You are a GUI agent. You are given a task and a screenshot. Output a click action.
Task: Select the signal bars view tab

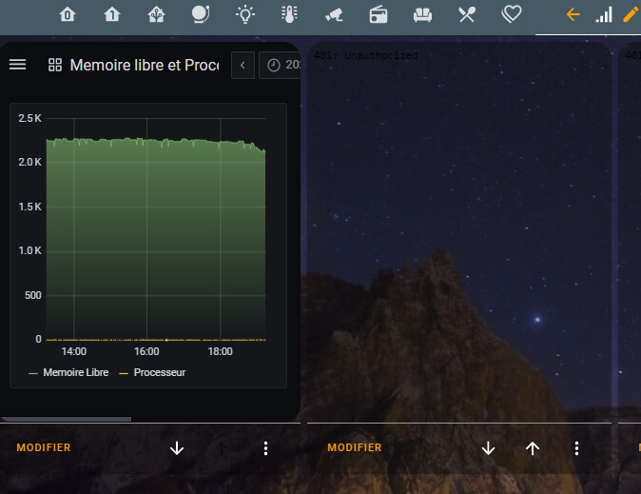click(x=603, y=14)
